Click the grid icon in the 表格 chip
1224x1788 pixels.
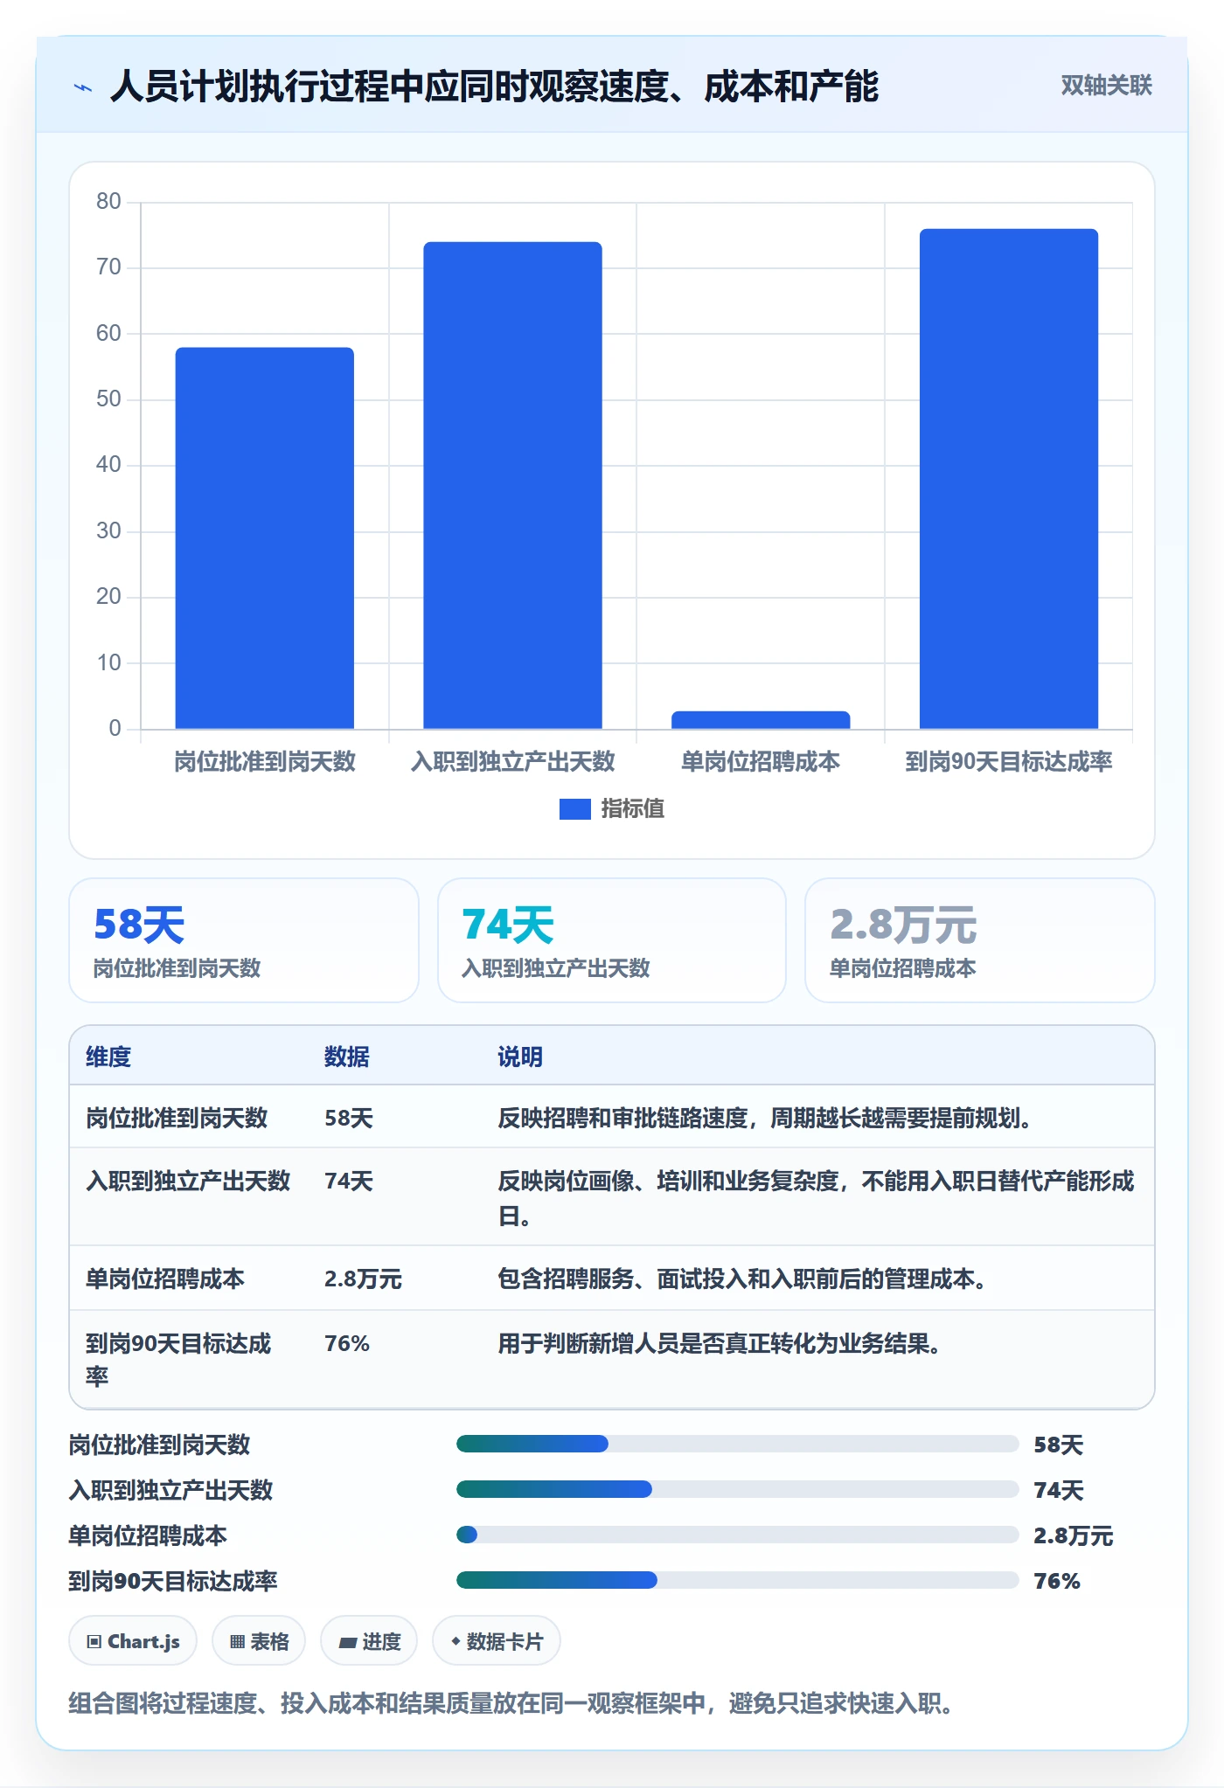(x=237, y=1642)
